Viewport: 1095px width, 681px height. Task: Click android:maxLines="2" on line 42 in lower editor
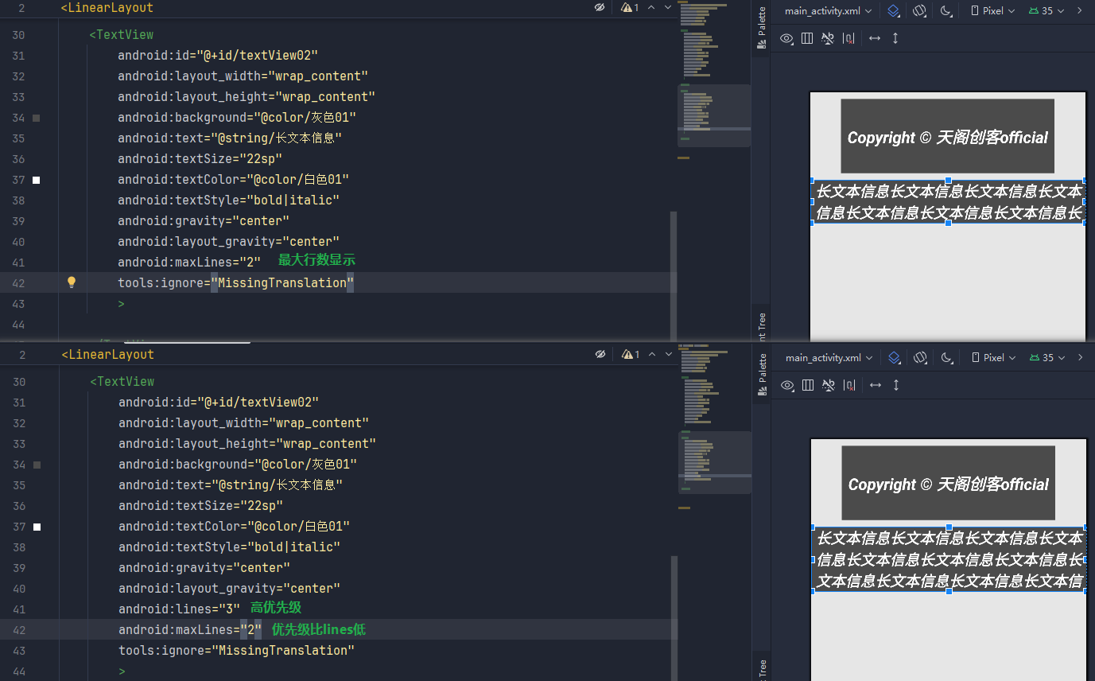(x=190, y=629)
